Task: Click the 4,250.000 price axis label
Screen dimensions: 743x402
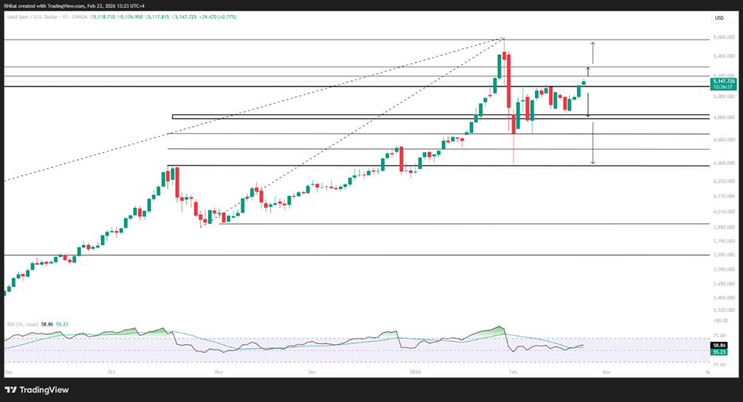Action: point(724,182)
